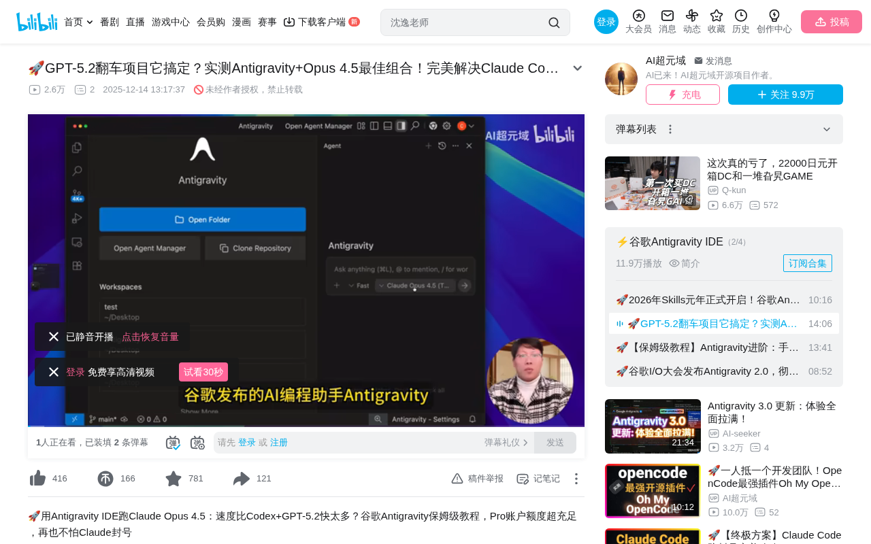Screen dimensions: 871x544
Task: Click AI超元域 uploader name in header card
Action: coord(665,61)
